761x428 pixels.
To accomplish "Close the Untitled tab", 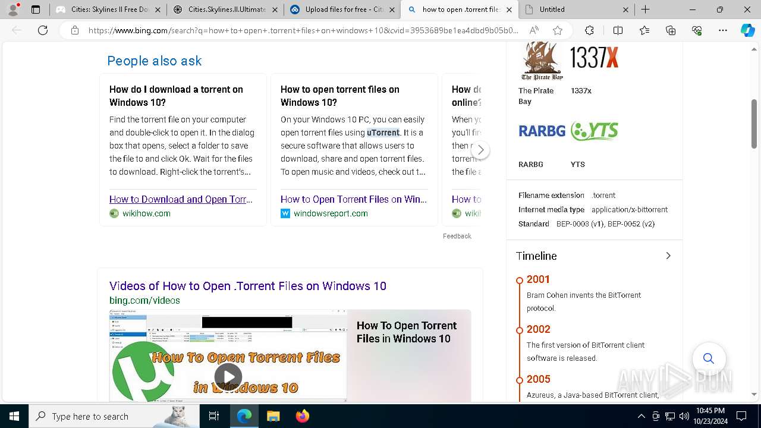I will (625, 10).
